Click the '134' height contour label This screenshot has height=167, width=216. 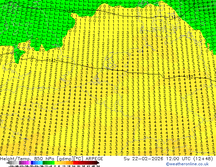[x=172, y=18]
